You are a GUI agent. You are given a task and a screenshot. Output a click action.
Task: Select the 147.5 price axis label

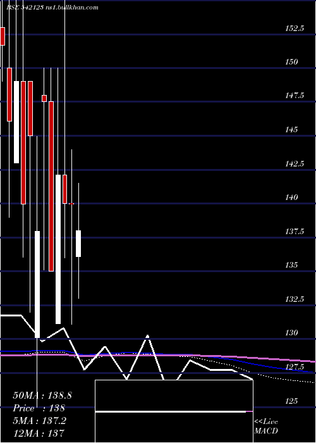(295, 95)
